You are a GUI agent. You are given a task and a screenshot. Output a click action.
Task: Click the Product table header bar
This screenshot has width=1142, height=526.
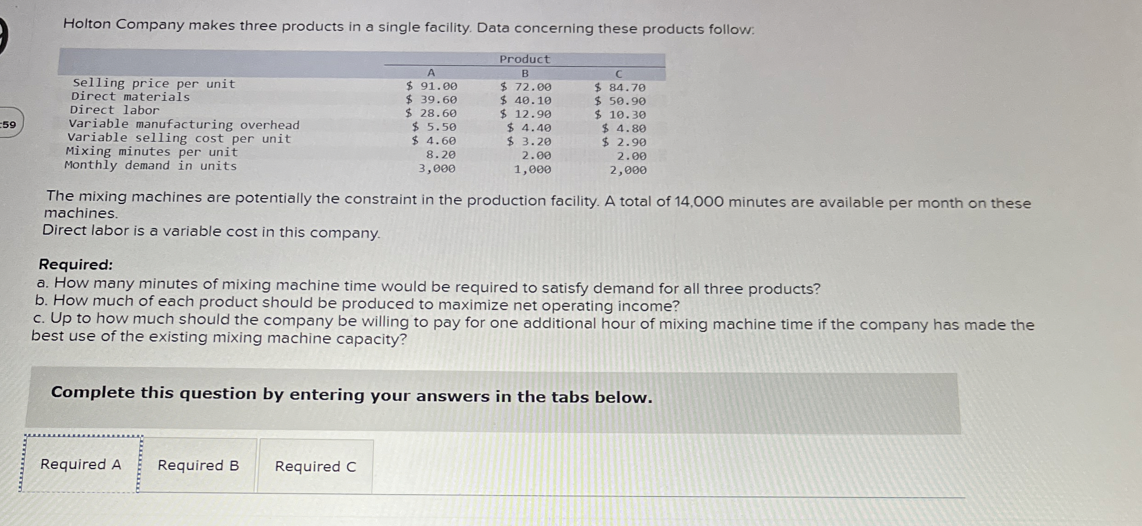coord(525,59)
